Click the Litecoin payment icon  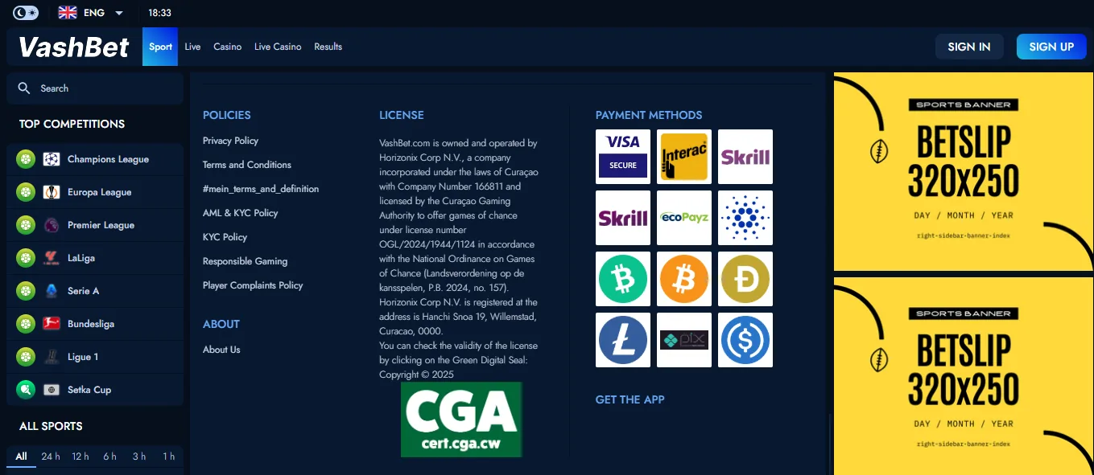pyautogui.click(x=623, y=340)
